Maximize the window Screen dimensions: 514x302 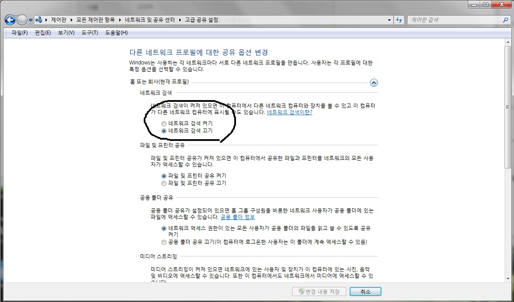486,4
